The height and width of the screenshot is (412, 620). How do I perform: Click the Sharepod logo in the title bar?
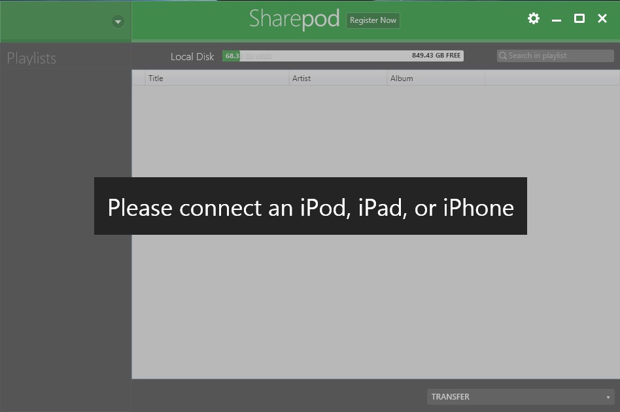click(294, 20)
